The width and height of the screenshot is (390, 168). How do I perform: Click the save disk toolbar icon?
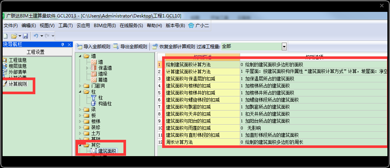[x=25, y=36]
